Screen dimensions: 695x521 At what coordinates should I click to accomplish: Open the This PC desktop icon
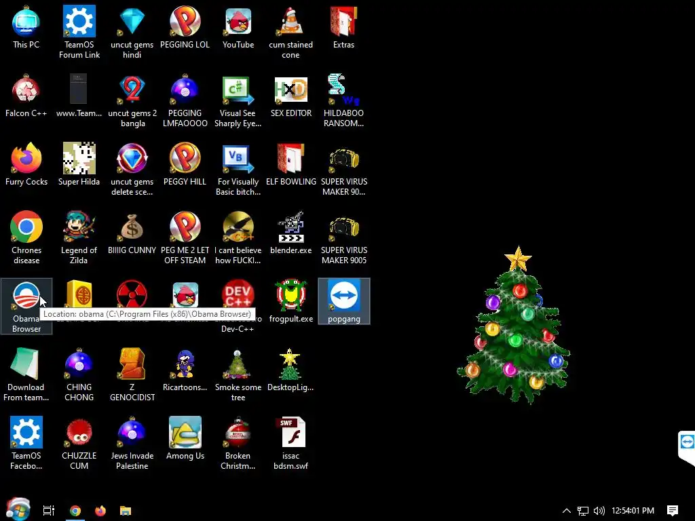pos(26,27)
